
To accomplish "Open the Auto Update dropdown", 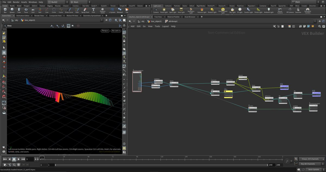I will point(315,169).
